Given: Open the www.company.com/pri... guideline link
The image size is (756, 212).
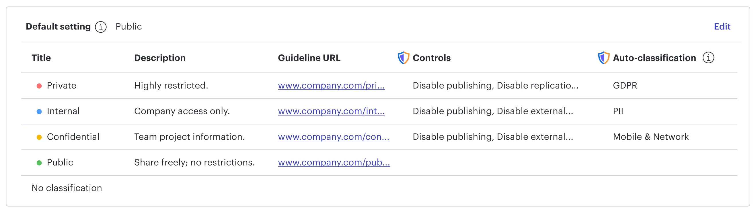Looking at the screenshot, I should click(331, 86).
